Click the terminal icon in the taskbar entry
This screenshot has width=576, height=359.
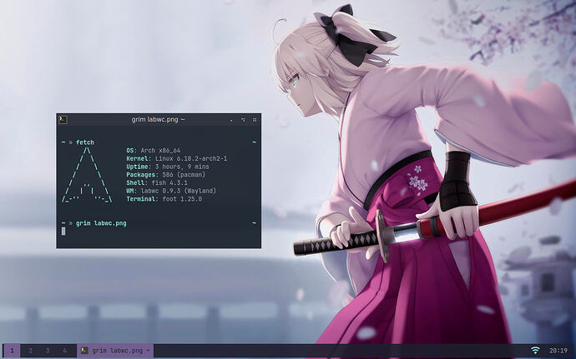(x=84, y=351)
